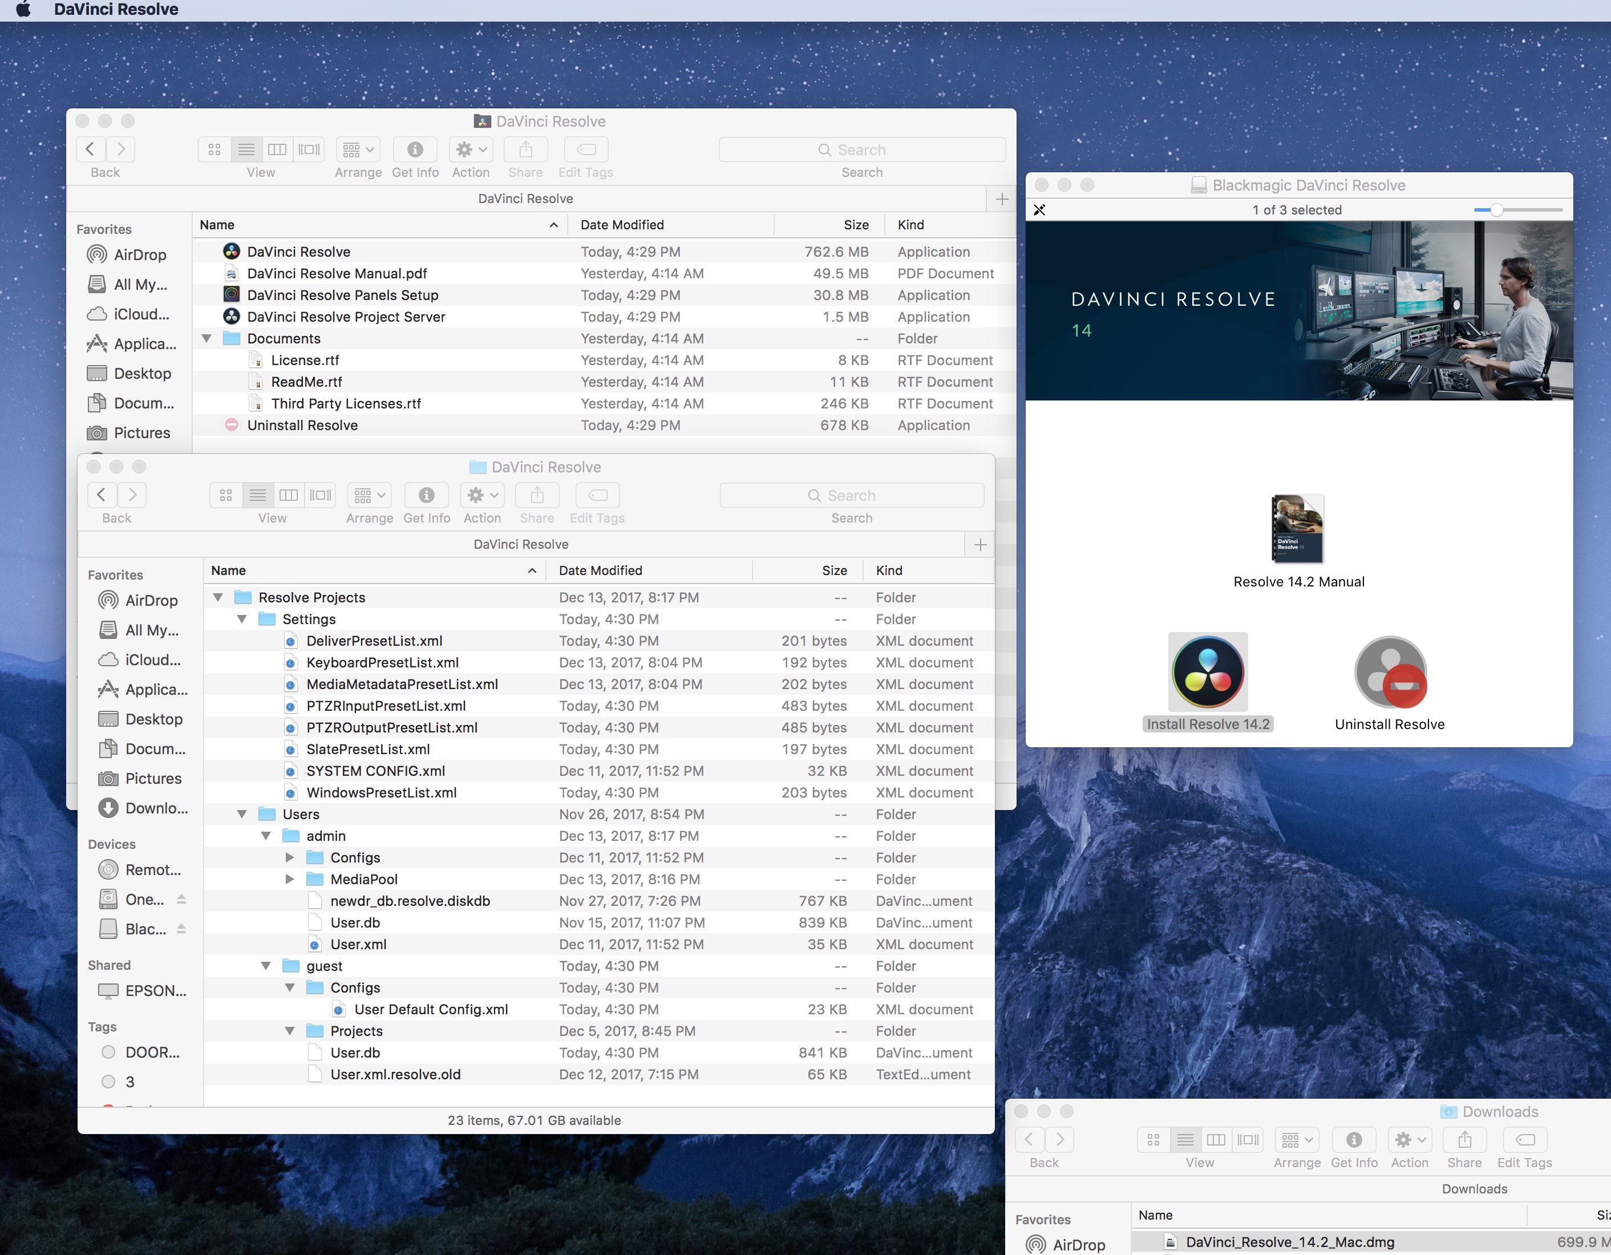Image resolution: width=1611 pixels, height=1255 pixels.
Task: Click Search field in top Finder window
Action: (861, 150)
